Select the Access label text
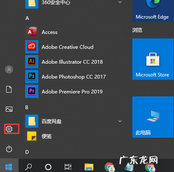174x172 pixels. (x=49, y=32)
